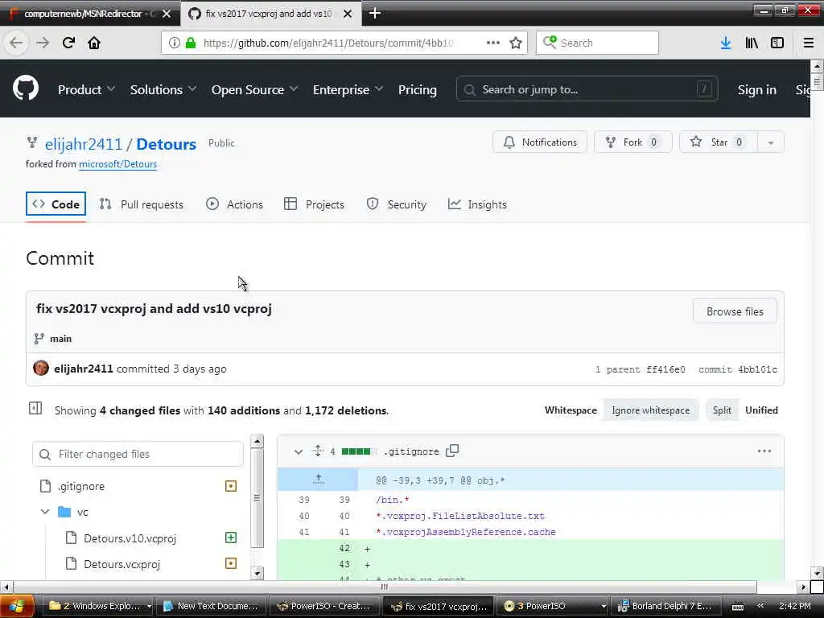Close the computernewb/MSNRedirector tab
The width and height of the screenshot is (824, 618).
click(167, 14)
